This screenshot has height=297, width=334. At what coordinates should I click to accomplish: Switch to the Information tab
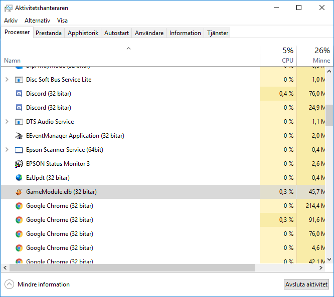click(x=185, y=33)
